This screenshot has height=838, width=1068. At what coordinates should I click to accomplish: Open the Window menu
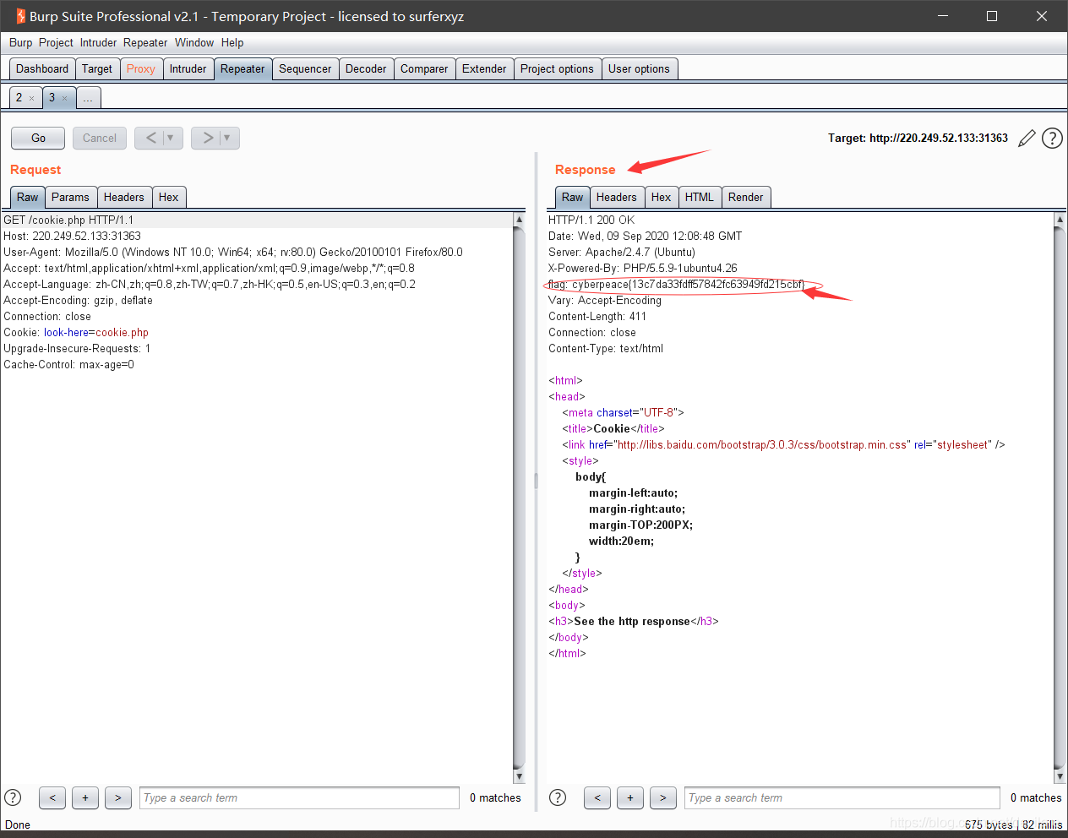[194, 42]
